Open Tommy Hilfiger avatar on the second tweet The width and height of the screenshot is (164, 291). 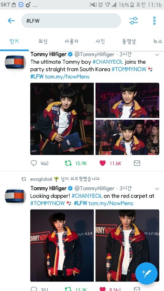pyautogui.click(x=15, y=196)
